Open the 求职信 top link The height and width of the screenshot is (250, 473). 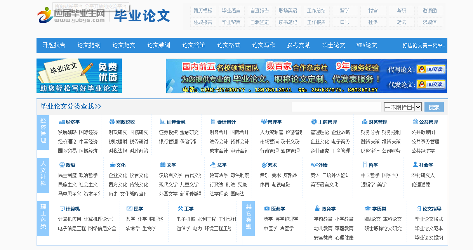(x=430, y=22)
